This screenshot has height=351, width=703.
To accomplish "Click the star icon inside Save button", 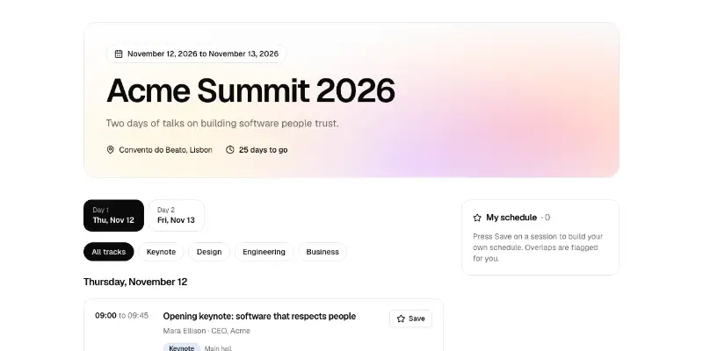I will point(401,319).
